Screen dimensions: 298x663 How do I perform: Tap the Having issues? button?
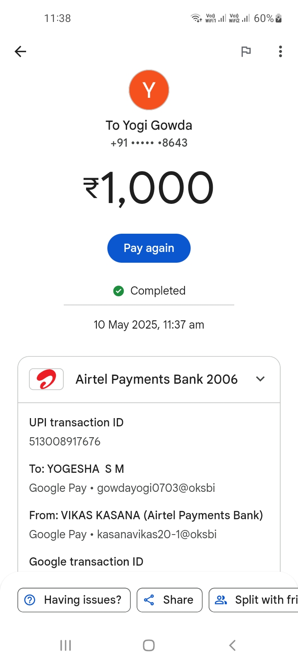click(x=74, y=600)
